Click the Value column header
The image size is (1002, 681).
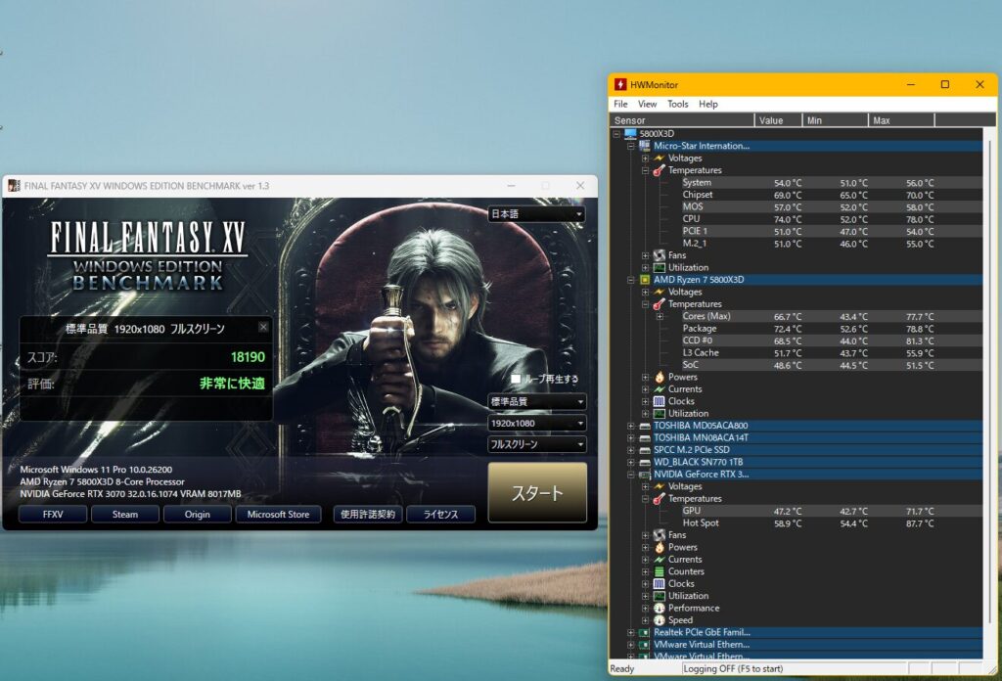coord(778,120)
